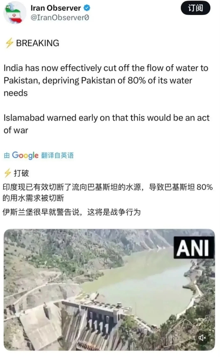220x357 pixels.
Task: Click the 翻译自英语 translation link
Action: [57, 156]
